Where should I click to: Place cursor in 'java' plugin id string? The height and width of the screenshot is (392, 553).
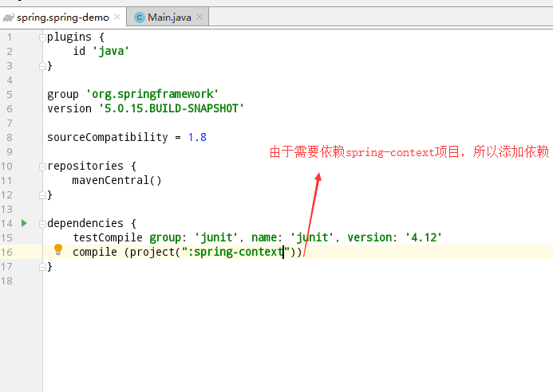(111, 51)
